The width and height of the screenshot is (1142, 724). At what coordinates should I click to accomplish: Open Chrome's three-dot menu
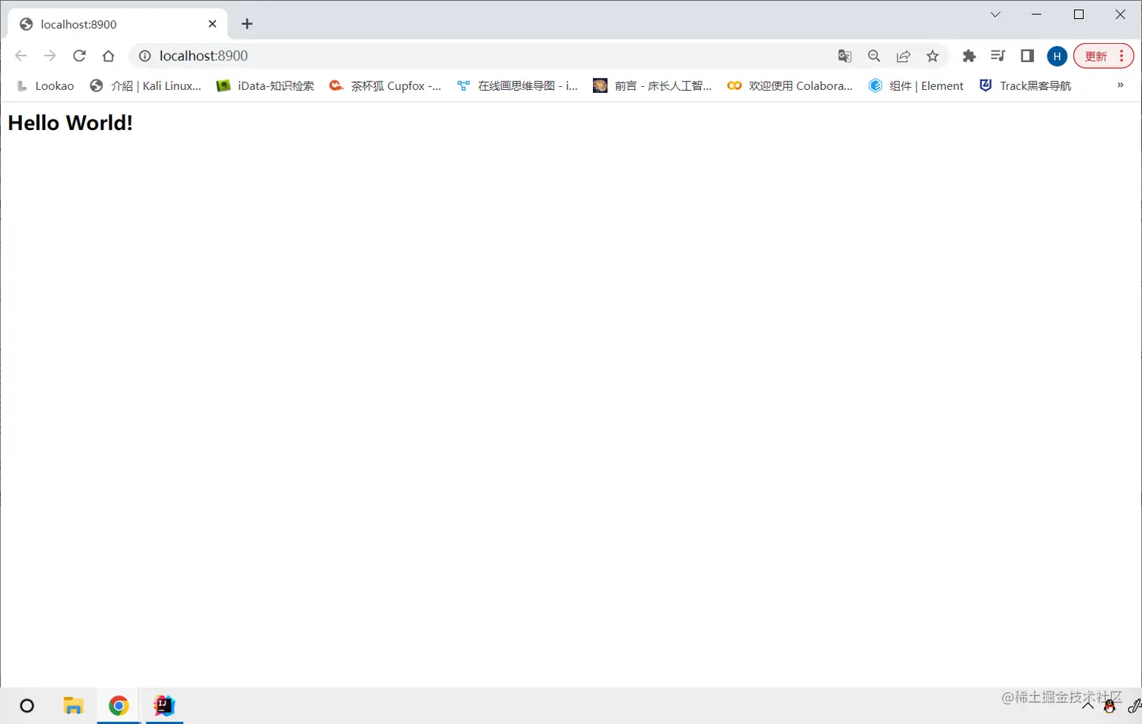point(1122,56)
